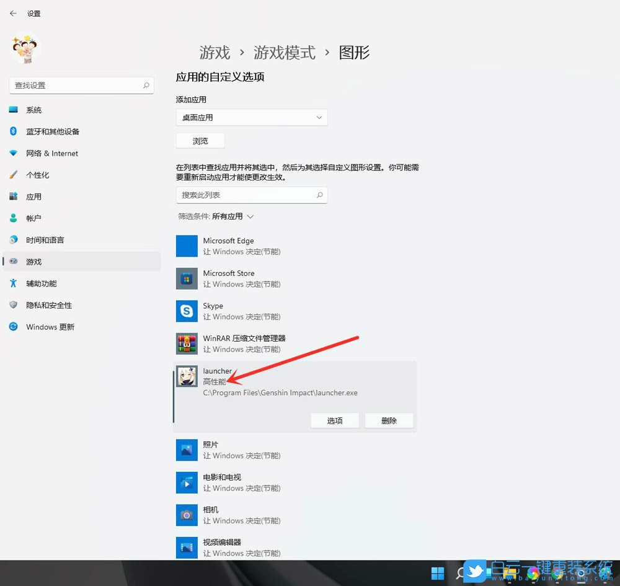
Task: Switch to 蓝牙和其他设备 settings
Action: point(50,131)
